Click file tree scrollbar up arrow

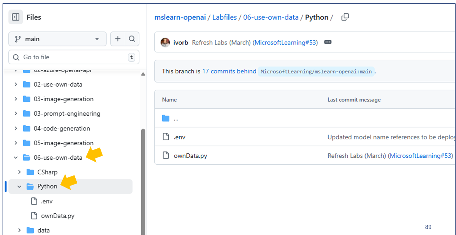coord(143,74)
